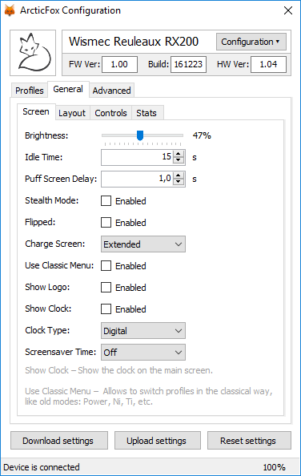Viewport: 301px width, 476px height.
Task: Increase Puff Screen Delay with up arrow
Action: tap(179, 175)
